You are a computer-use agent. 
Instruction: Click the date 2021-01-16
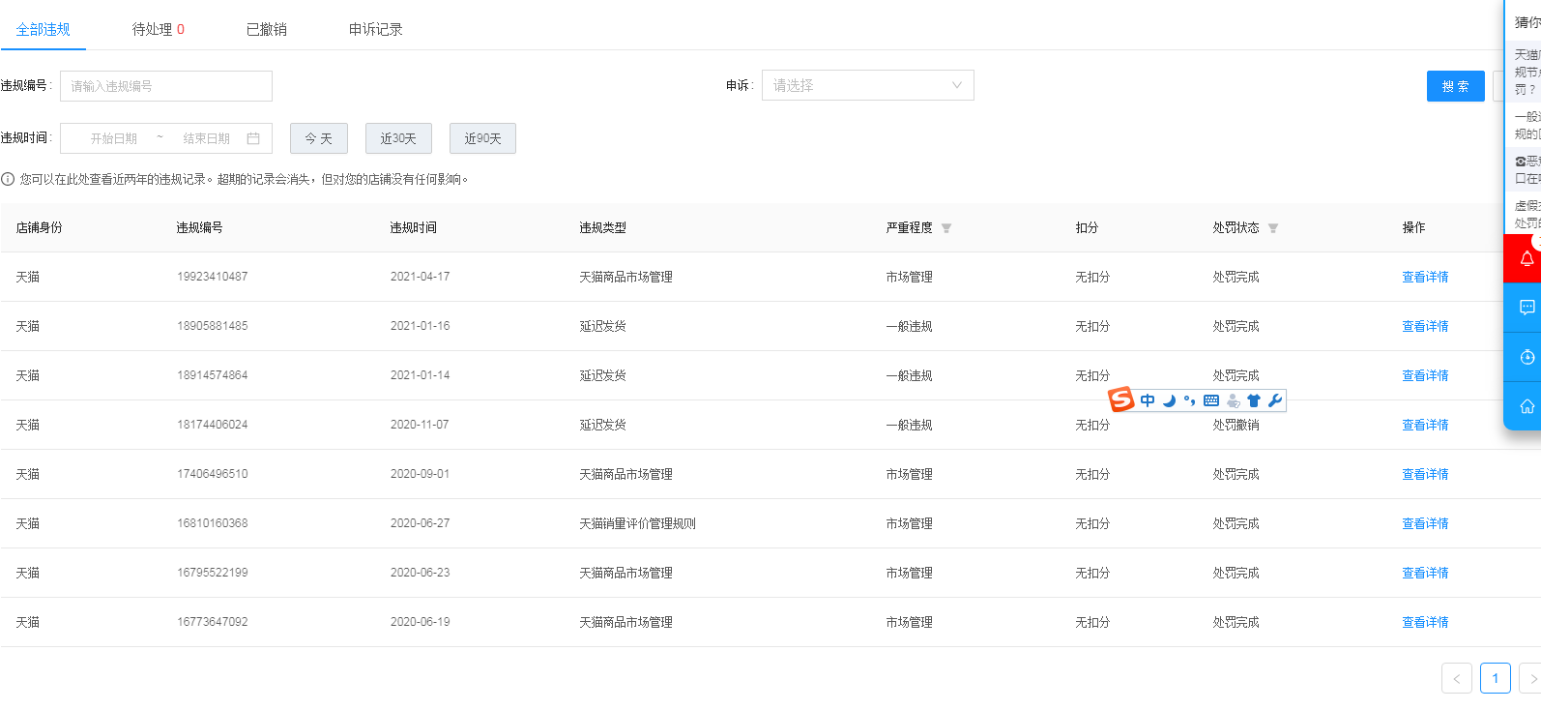(421, 326)
